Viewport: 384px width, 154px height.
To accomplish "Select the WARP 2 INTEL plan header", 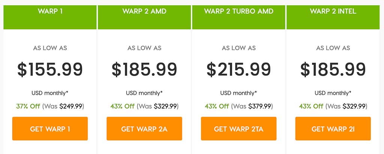I will coord(333,11).
